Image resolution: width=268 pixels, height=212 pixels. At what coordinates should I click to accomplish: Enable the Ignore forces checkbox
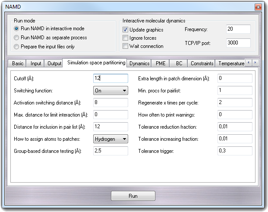coord(126,38)
